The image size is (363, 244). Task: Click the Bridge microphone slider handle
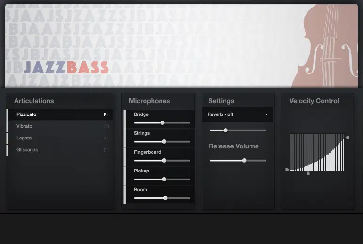pos(162,122)
